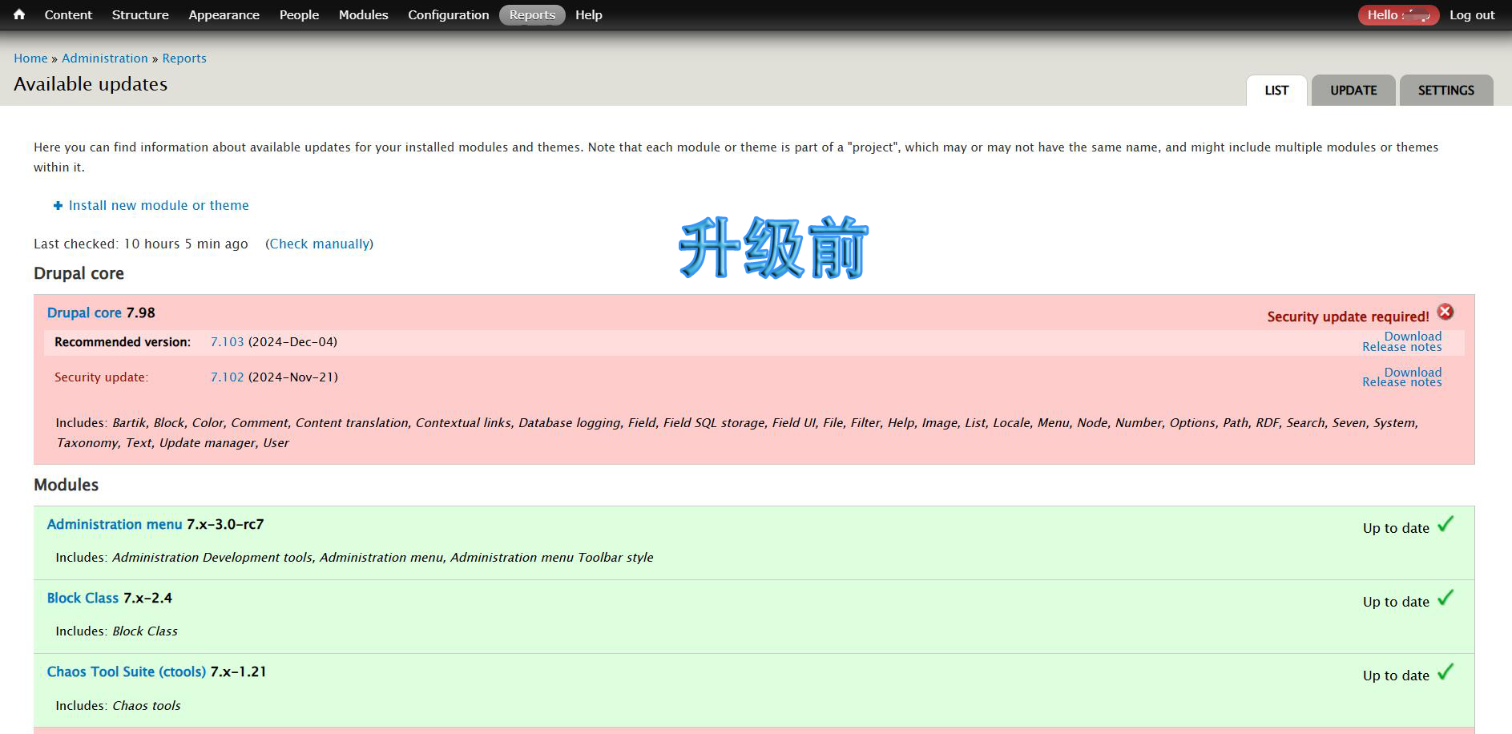Click Install new module or theme

point(159,206)
